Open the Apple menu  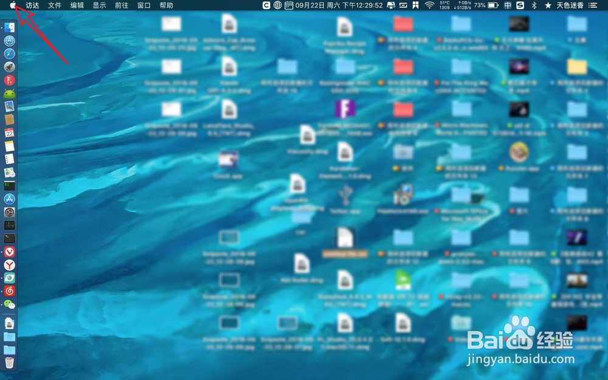[x=13, y=5]
